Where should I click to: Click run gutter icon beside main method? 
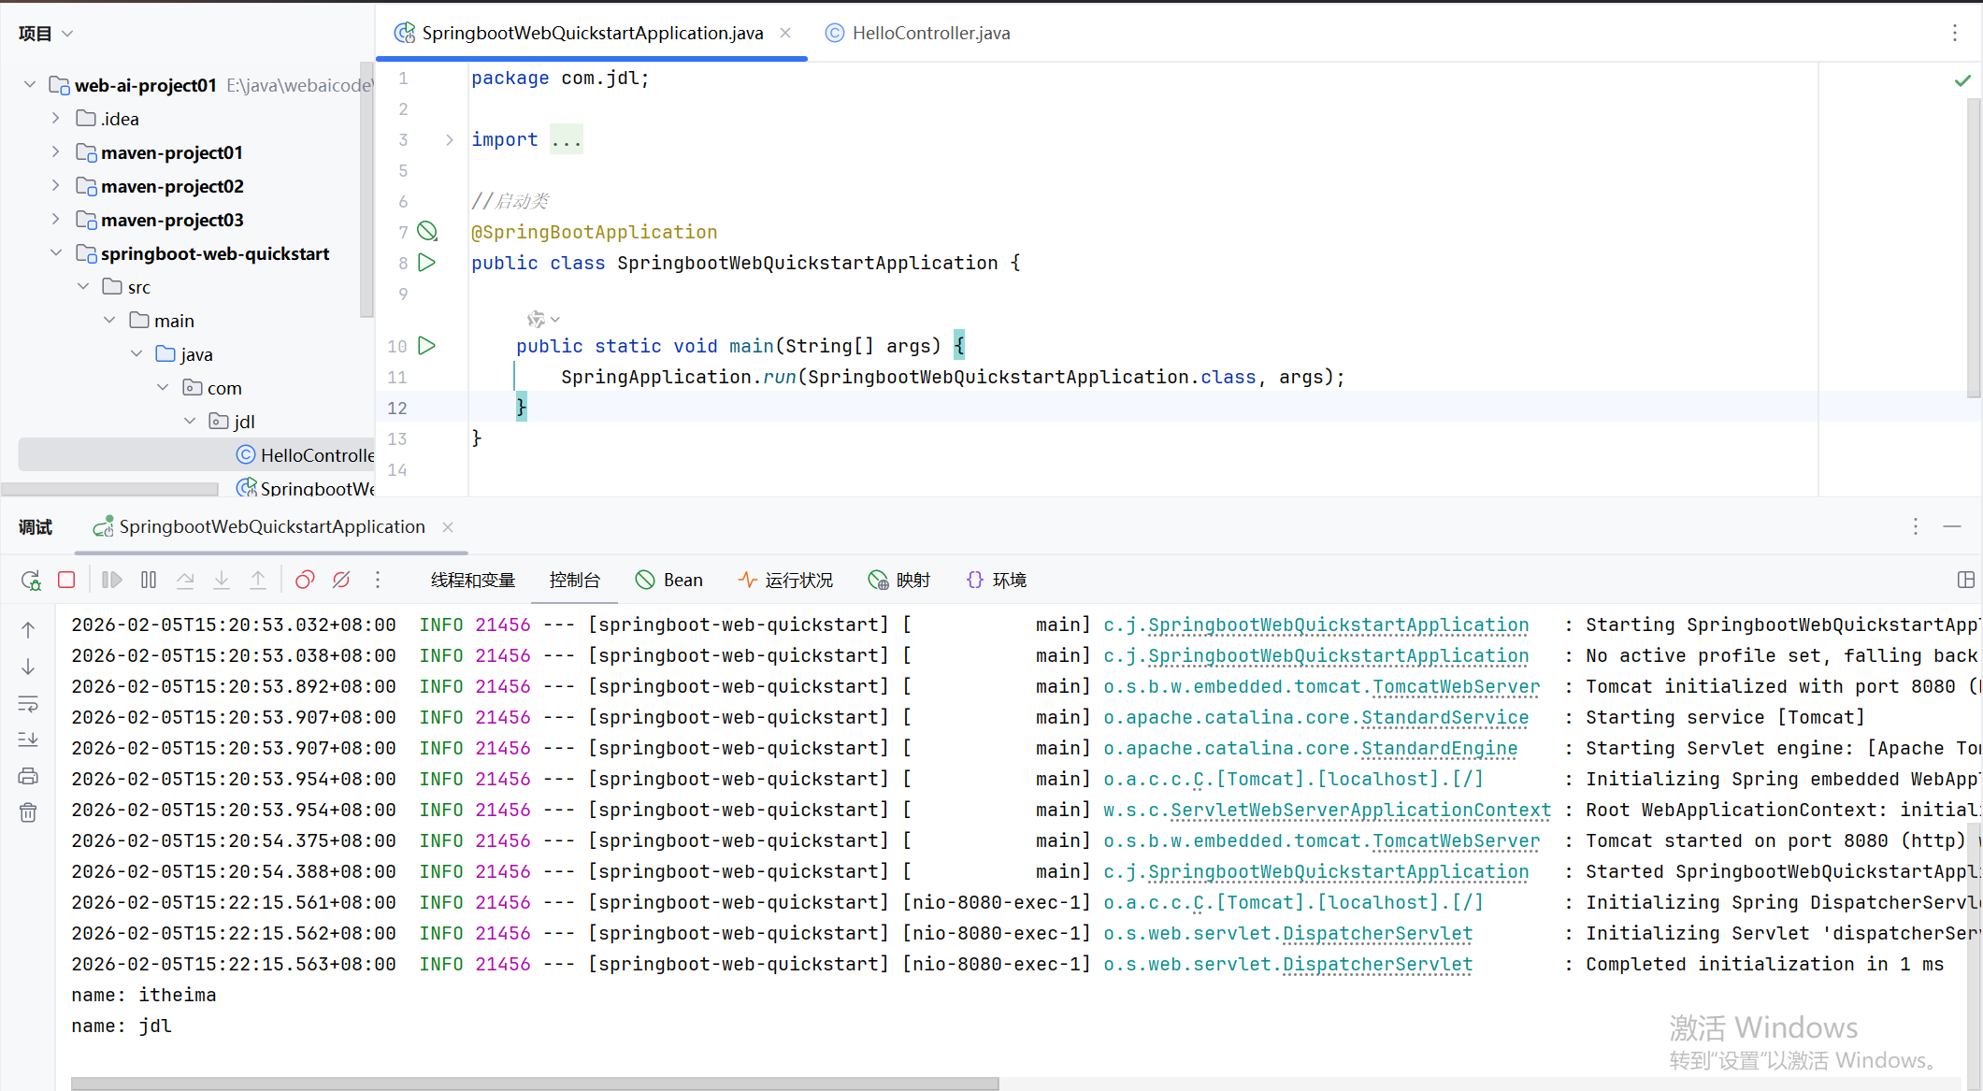point(427,346)
